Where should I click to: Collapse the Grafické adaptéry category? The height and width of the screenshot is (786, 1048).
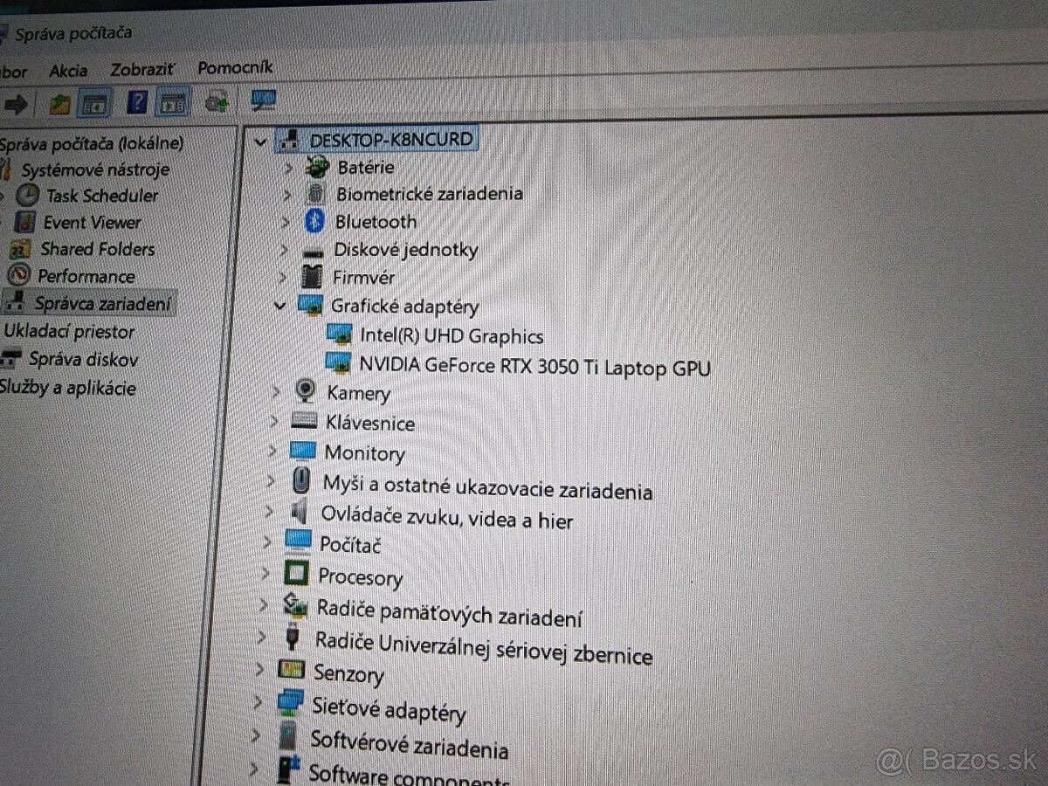click(280, 306)
